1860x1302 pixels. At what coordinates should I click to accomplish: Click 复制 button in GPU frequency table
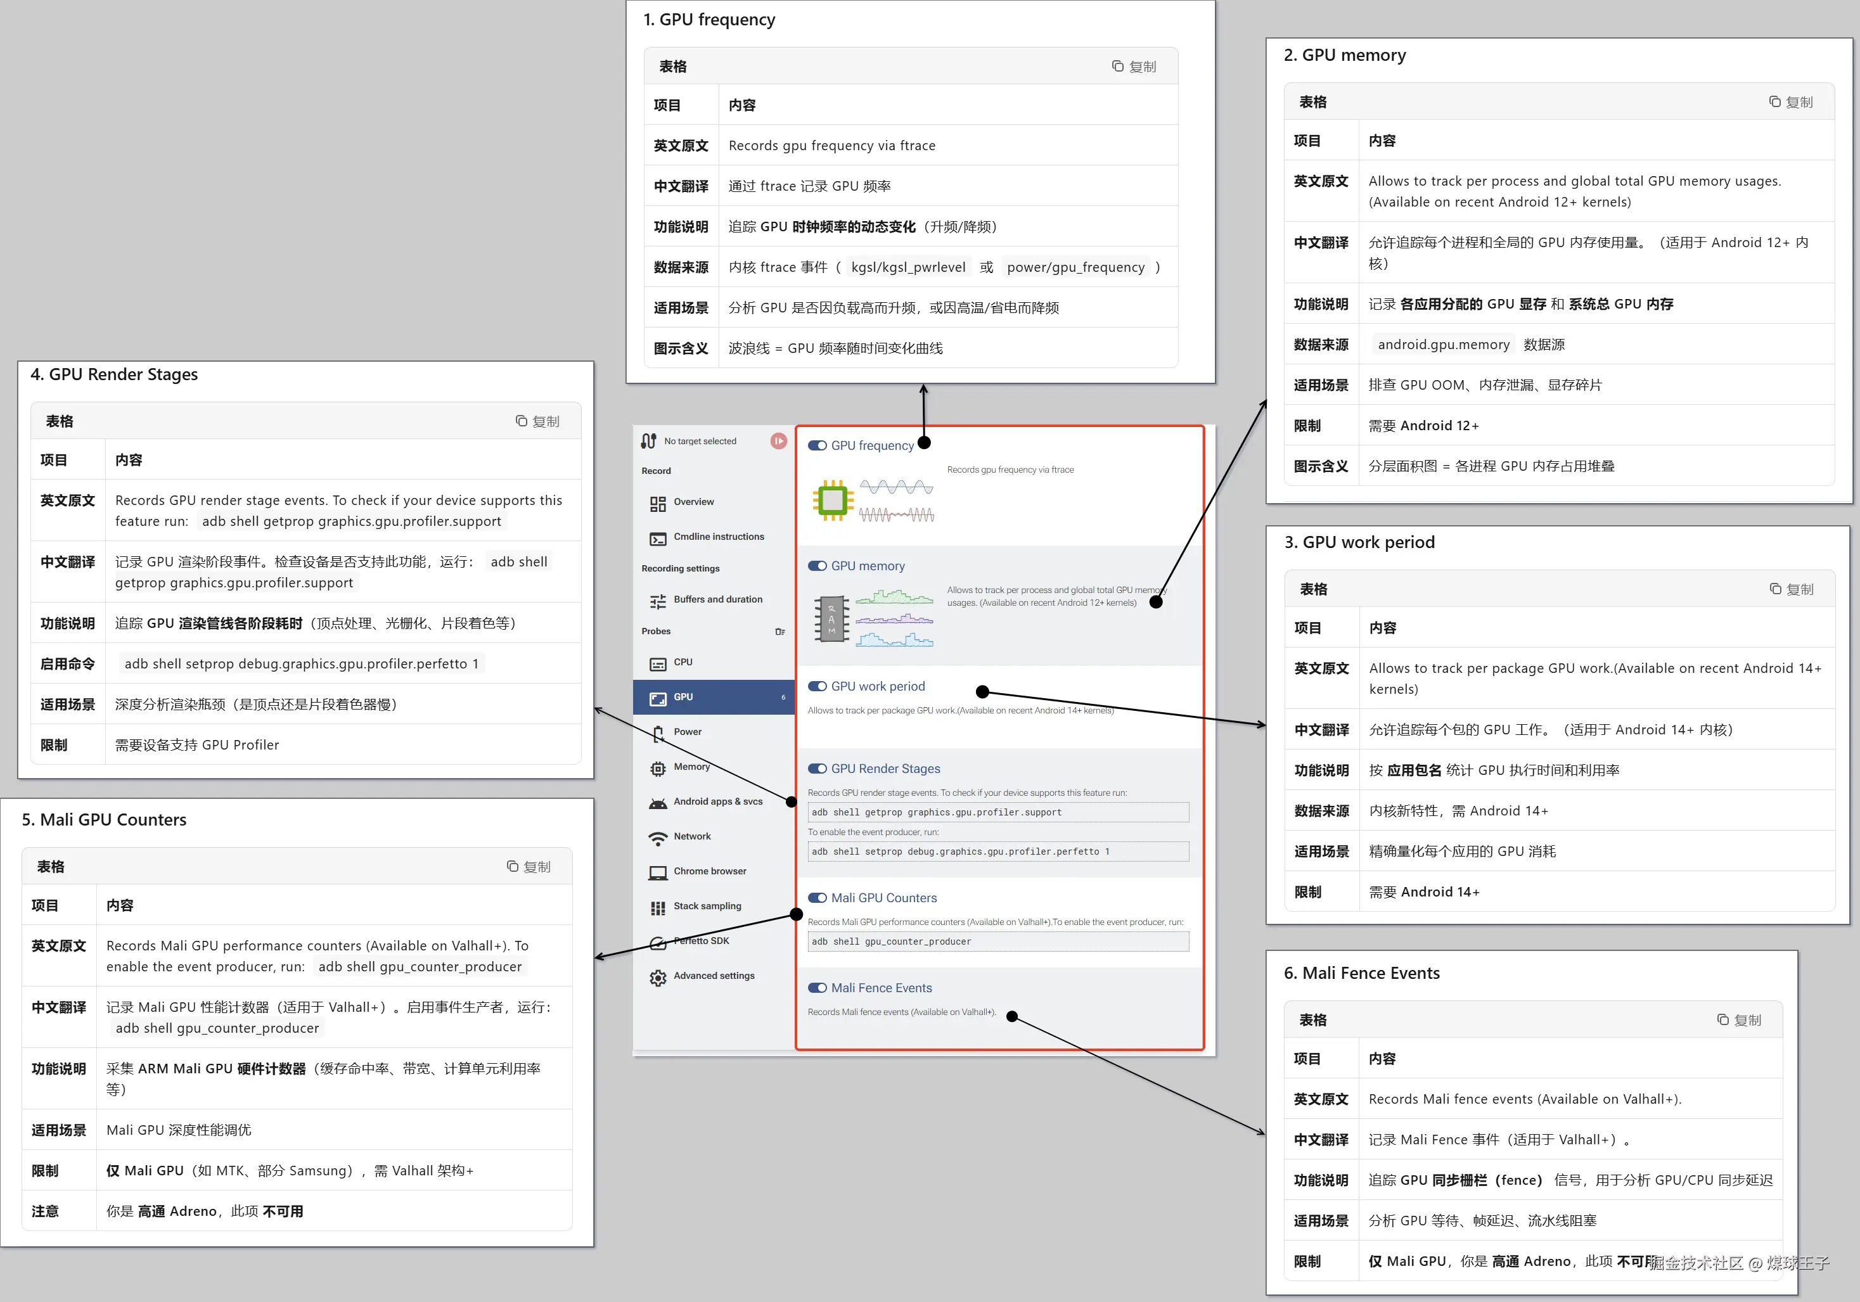click(x=1133, y=67)
